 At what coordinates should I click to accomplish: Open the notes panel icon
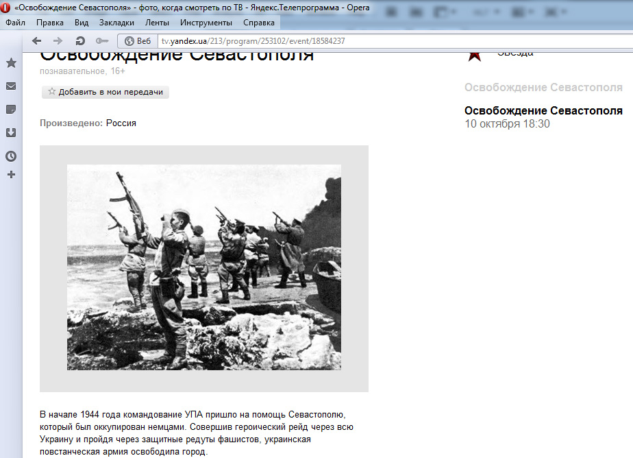point(11,110)
